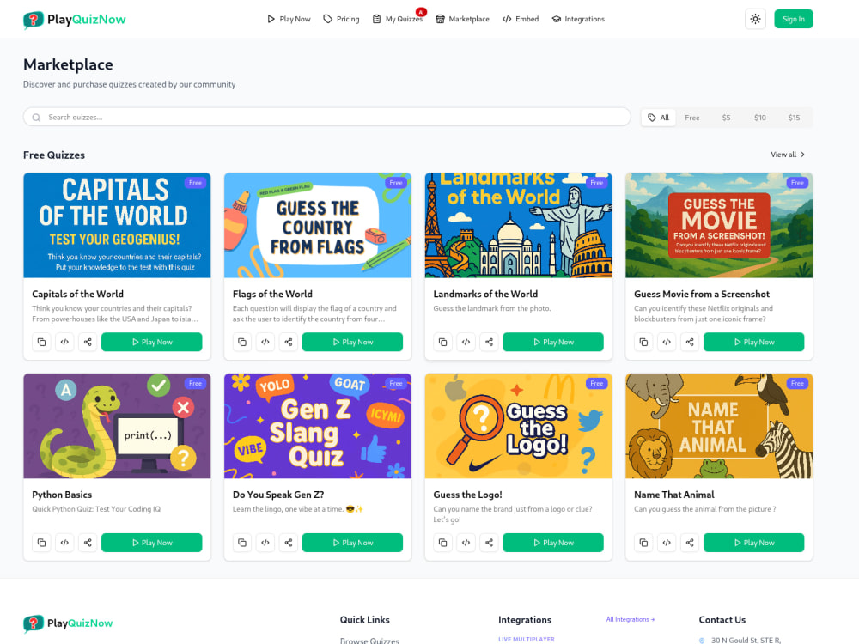Viewport: 859px width, 644px height.
Task: Click the footer PlayQuizNow logo
Action: [x=68, y=623]
